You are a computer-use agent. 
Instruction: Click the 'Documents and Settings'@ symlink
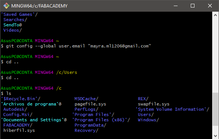pos(34,120)
